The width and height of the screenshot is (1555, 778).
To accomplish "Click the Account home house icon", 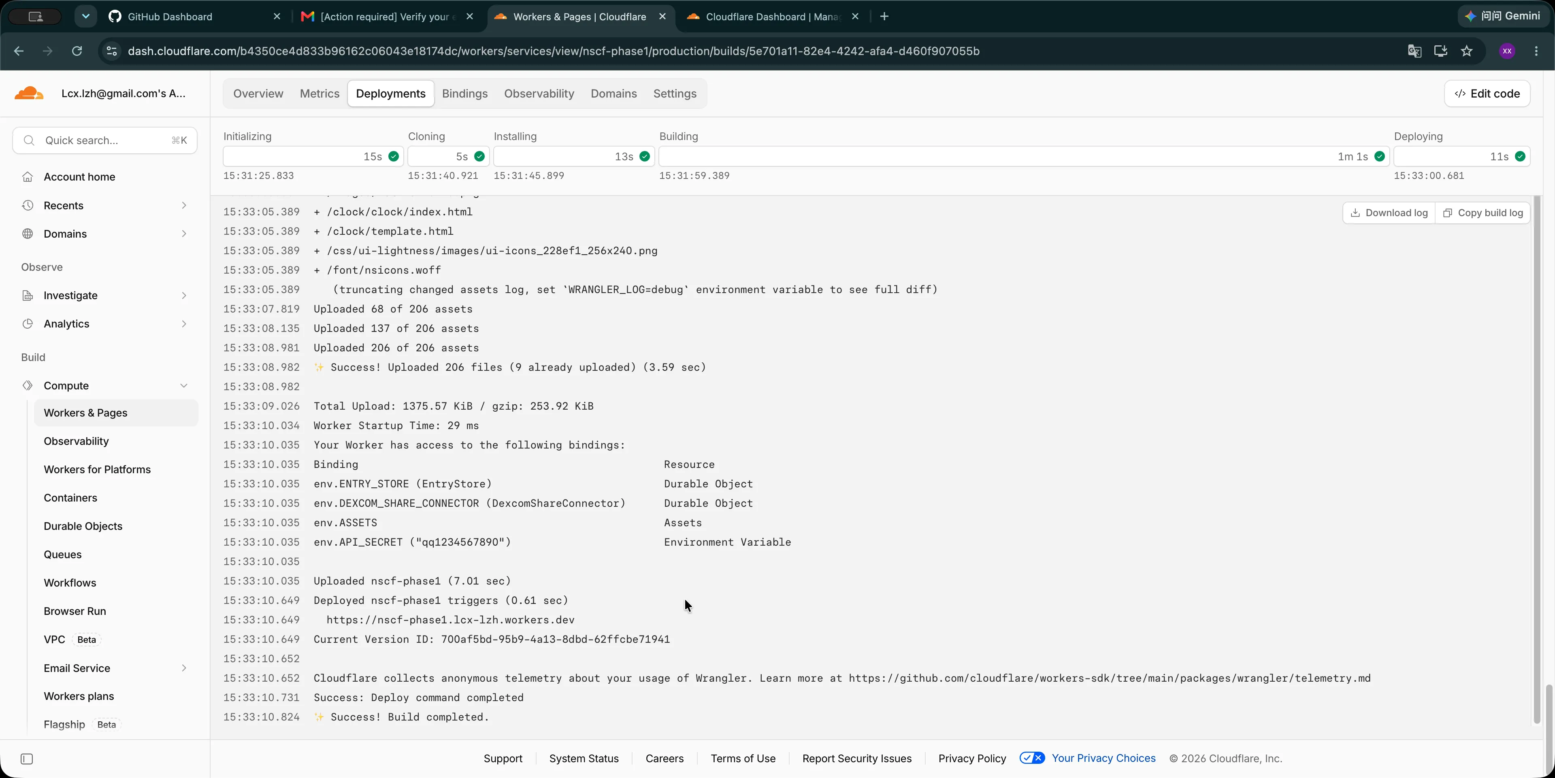I will click(28, 177).
